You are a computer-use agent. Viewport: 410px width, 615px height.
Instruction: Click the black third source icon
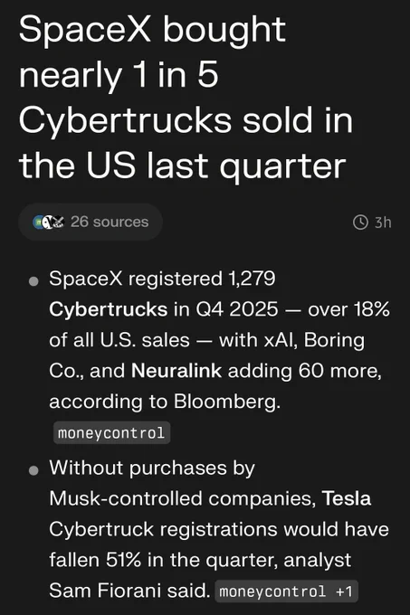coord(58,222)
